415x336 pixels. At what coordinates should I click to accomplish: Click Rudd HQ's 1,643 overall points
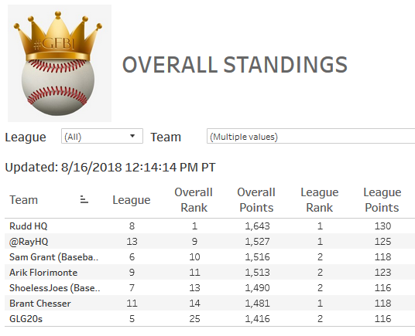257,226
